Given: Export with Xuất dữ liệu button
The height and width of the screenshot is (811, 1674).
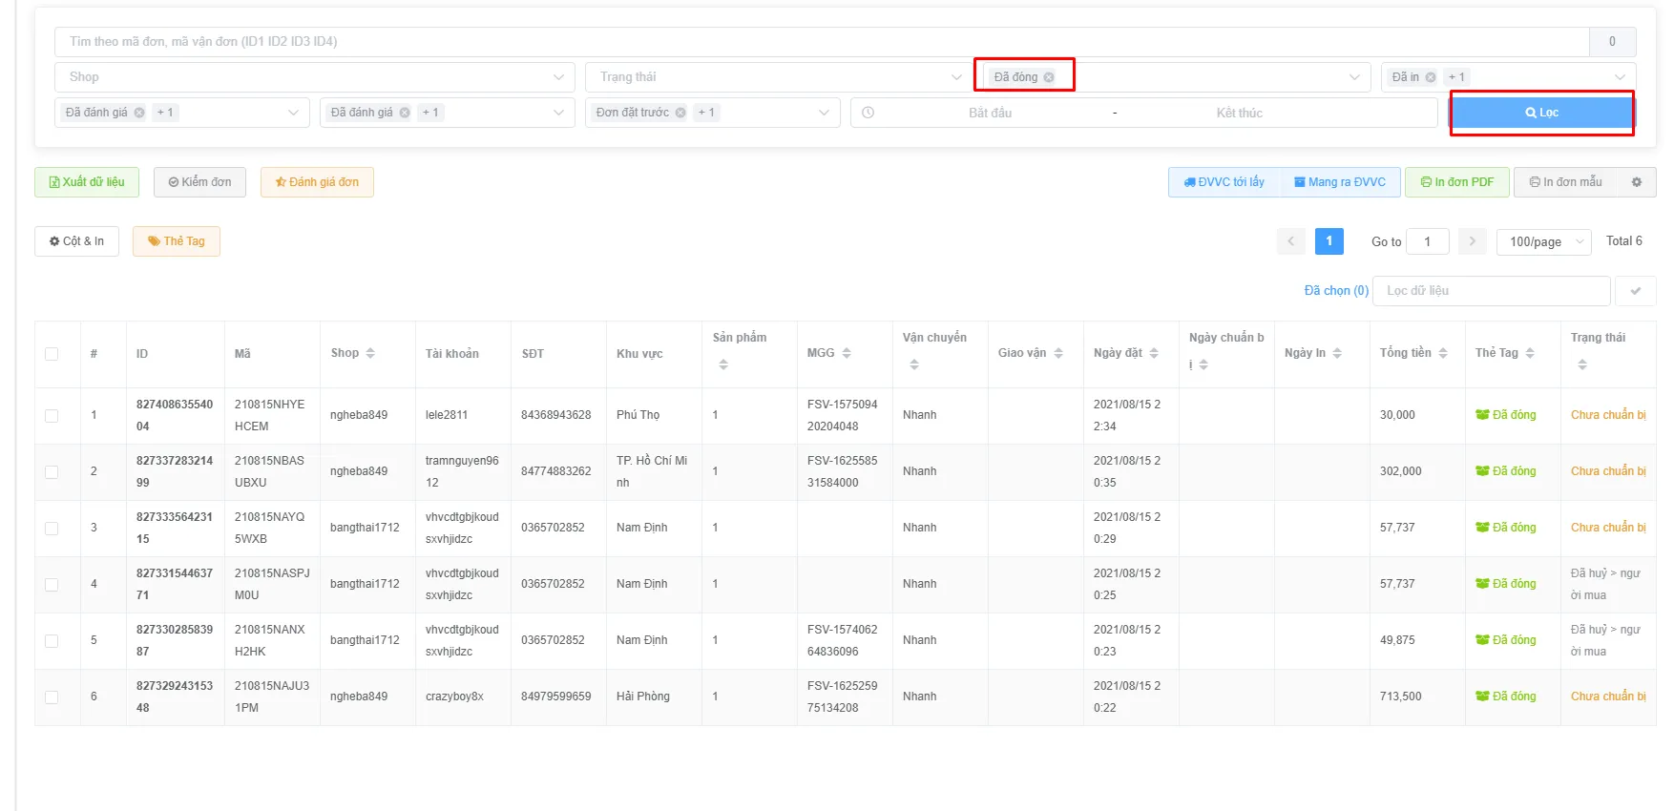Looking at the screenshot, I should click(x=87, y=182).
